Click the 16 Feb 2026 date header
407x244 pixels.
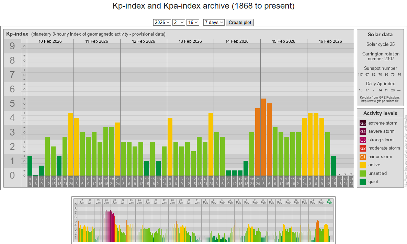click(x=330, y=41)
